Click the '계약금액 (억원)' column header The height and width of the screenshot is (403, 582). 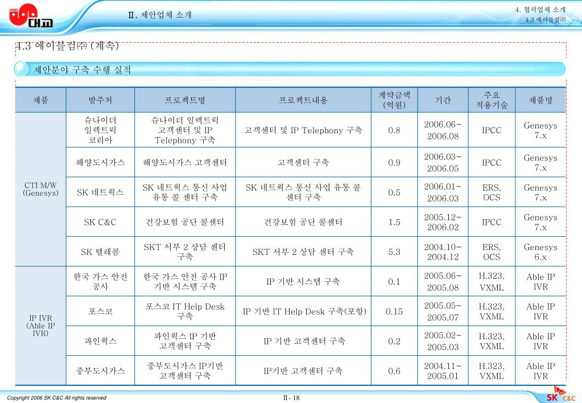(394, 100)
